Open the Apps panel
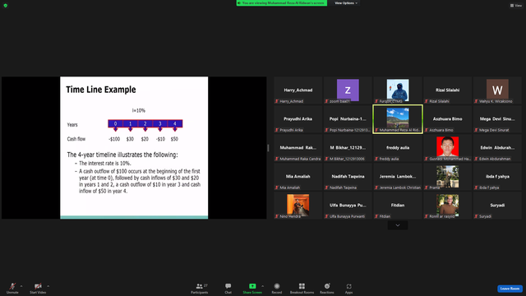Viewport: 526px width, 296px height. pos(348,288)
